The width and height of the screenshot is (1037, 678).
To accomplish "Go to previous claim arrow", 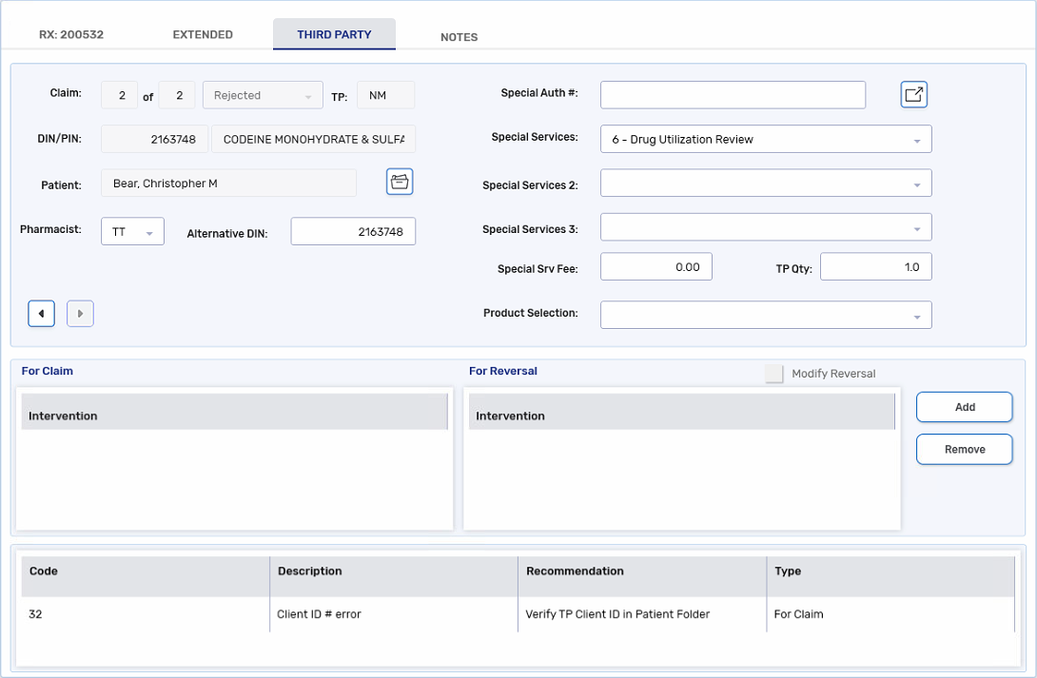I will coord(41,314).
